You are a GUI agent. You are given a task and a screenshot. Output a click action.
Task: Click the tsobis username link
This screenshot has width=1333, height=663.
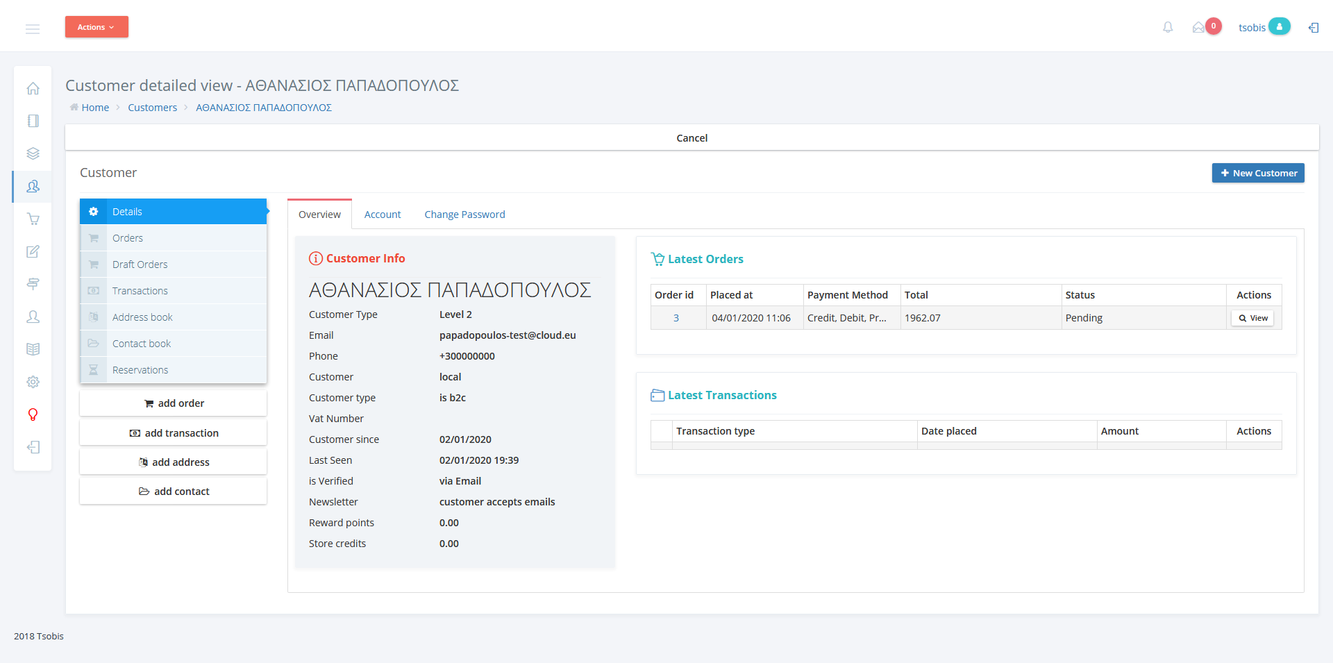(x=1252, y=28)
